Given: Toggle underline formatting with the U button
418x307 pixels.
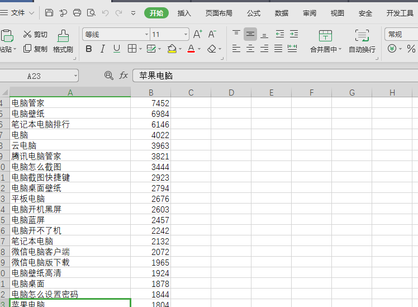Looking at the screenshot, I should pyautogui.click(x=117, y=49).
